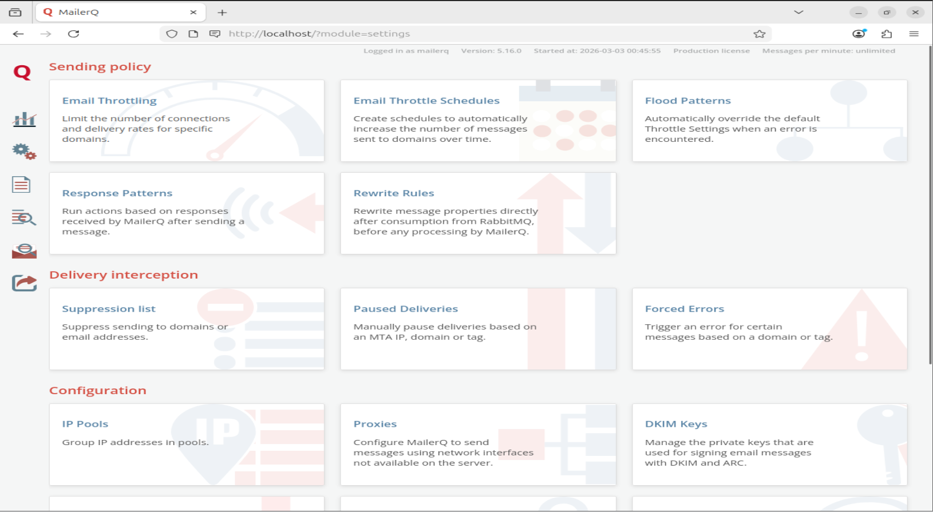The width and height of the screenshot is (933, 512).
Task: Click the Configuration heading
Action: [98, 391]
